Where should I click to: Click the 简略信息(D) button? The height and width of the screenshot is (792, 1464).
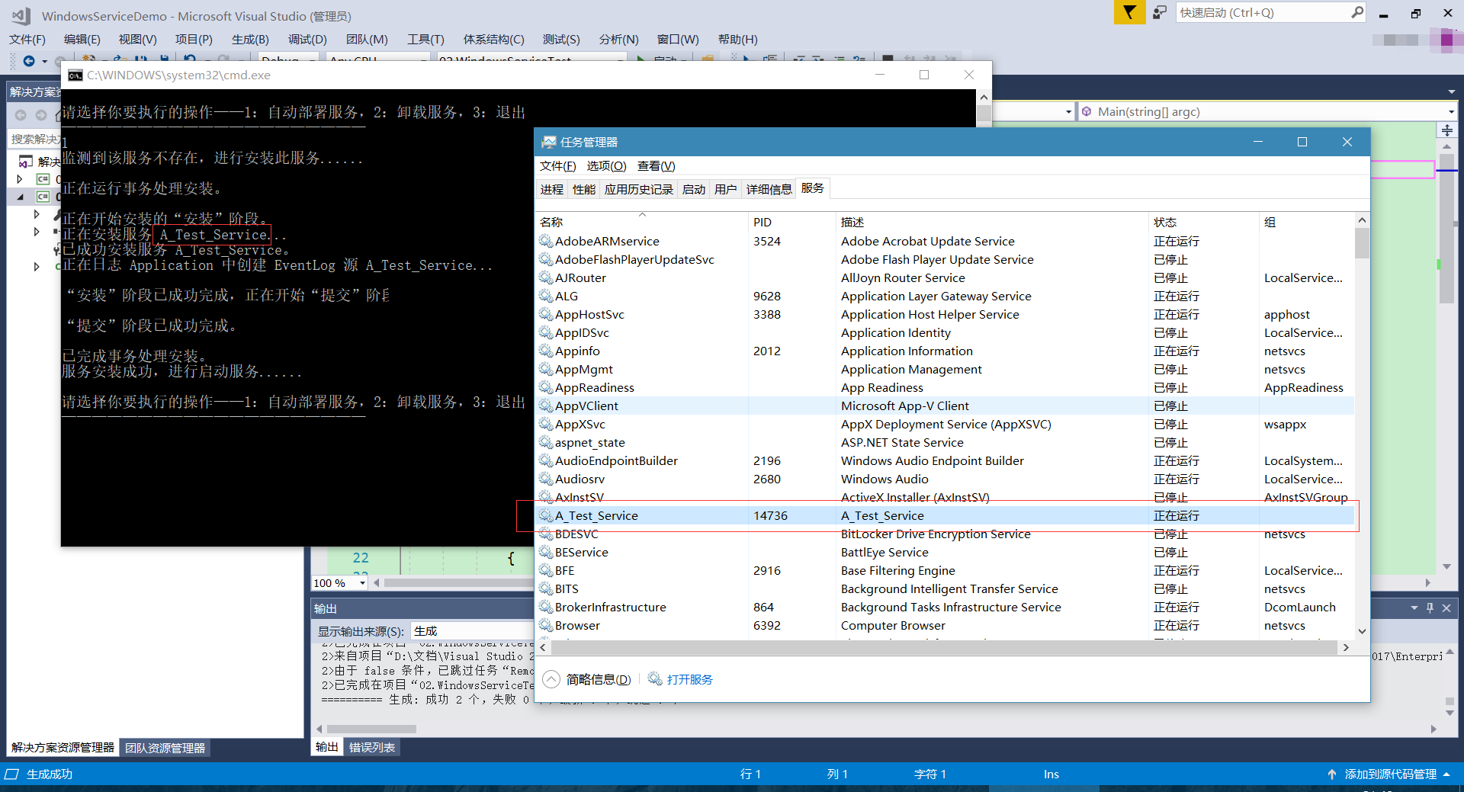pyautogui.click(x=599, y=679)
